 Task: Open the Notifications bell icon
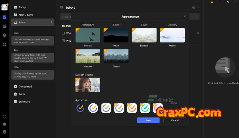coord(5,124)
